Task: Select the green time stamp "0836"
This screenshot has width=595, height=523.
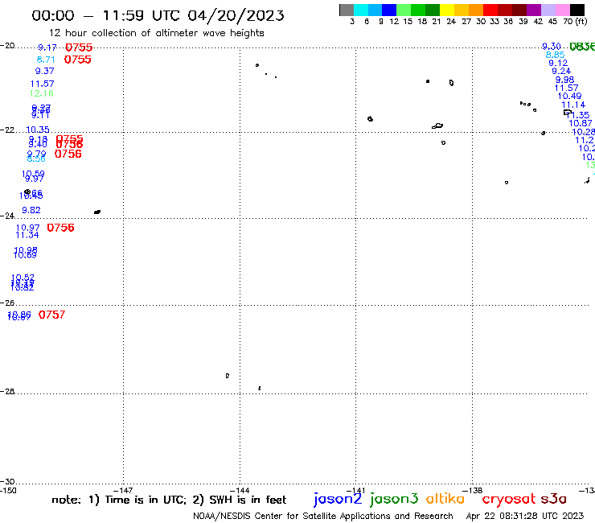Action: click(x=582, y=47)
